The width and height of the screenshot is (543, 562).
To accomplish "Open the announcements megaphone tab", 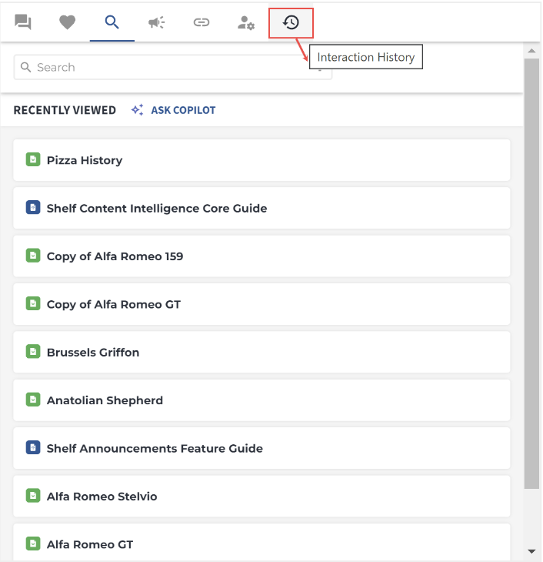I will click(157, 22).
